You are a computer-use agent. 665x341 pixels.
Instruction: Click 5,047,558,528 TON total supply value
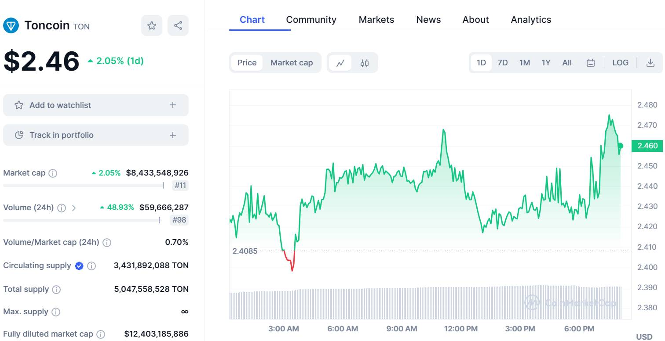[151, 289]
